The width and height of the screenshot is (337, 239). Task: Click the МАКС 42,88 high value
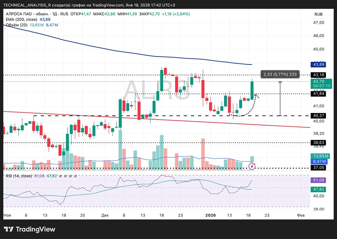[104, 14]
